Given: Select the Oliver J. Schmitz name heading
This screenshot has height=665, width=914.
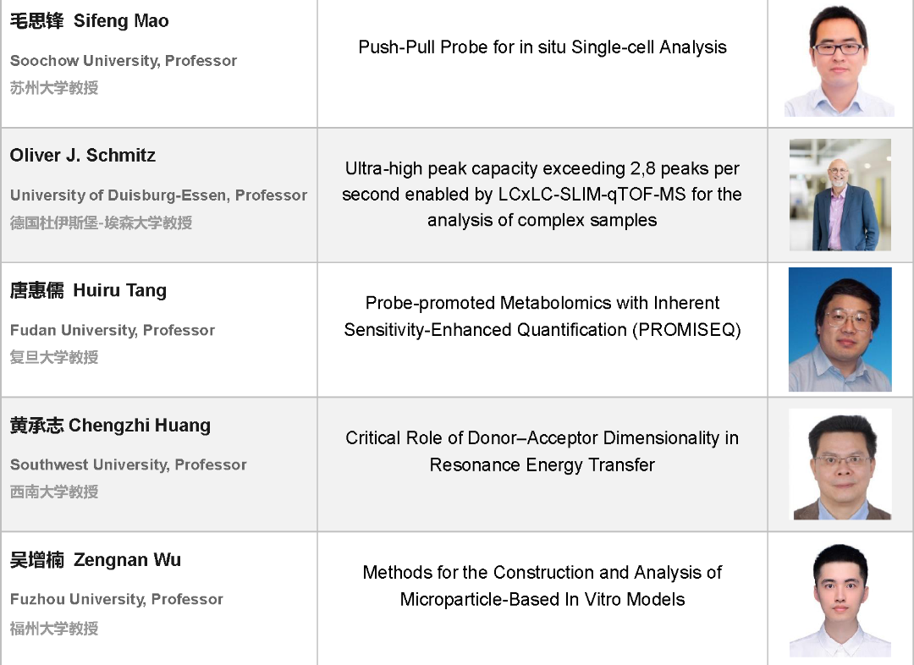Looking at the screenshot, I should click(x=83, y=155).
